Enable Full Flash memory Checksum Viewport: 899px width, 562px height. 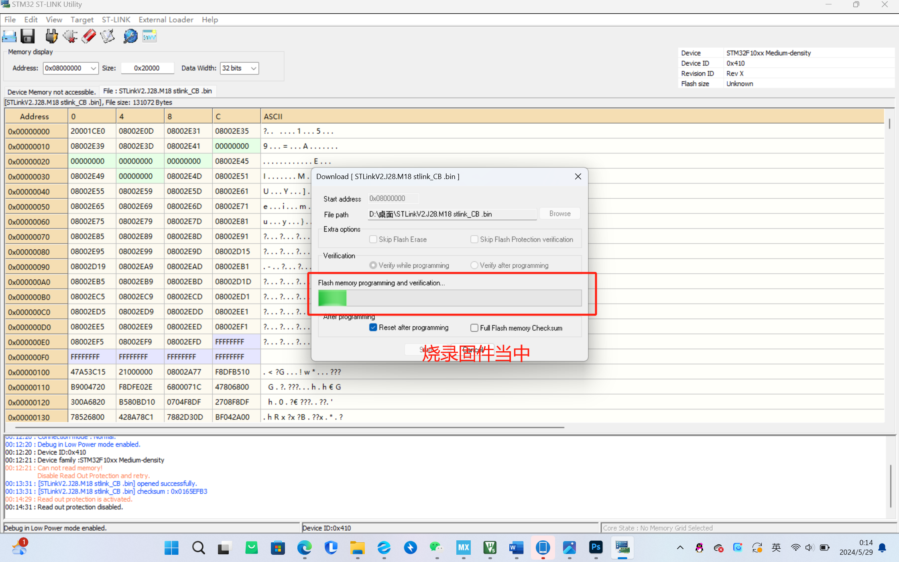click(x=474, y=328)
